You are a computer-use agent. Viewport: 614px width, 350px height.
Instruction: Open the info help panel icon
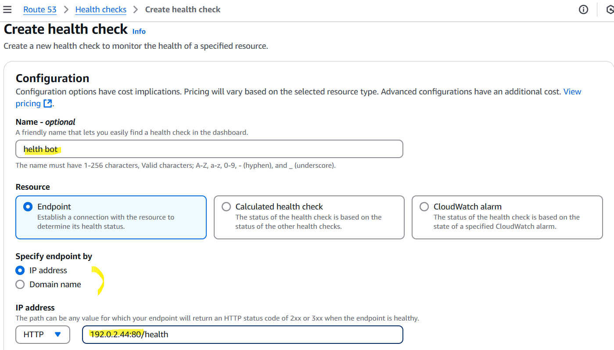583,10
